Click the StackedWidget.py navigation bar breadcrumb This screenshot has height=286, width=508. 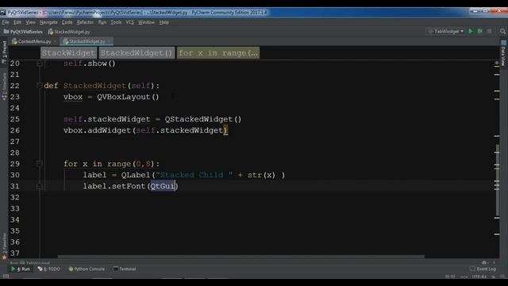(69, 32)
